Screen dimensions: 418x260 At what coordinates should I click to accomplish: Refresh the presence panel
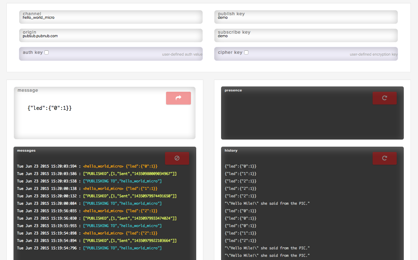pos(384,98)
